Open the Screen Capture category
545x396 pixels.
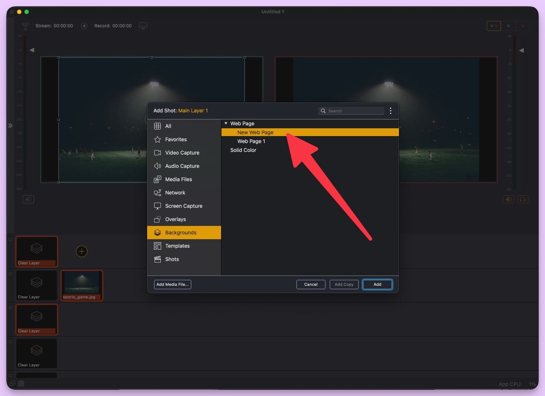183,206
